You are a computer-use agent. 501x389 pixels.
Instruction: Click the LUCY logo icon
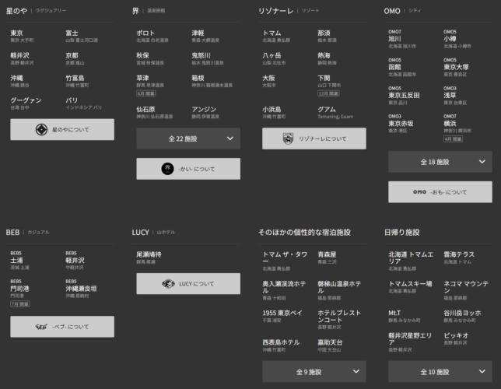(x=167, y=283)
